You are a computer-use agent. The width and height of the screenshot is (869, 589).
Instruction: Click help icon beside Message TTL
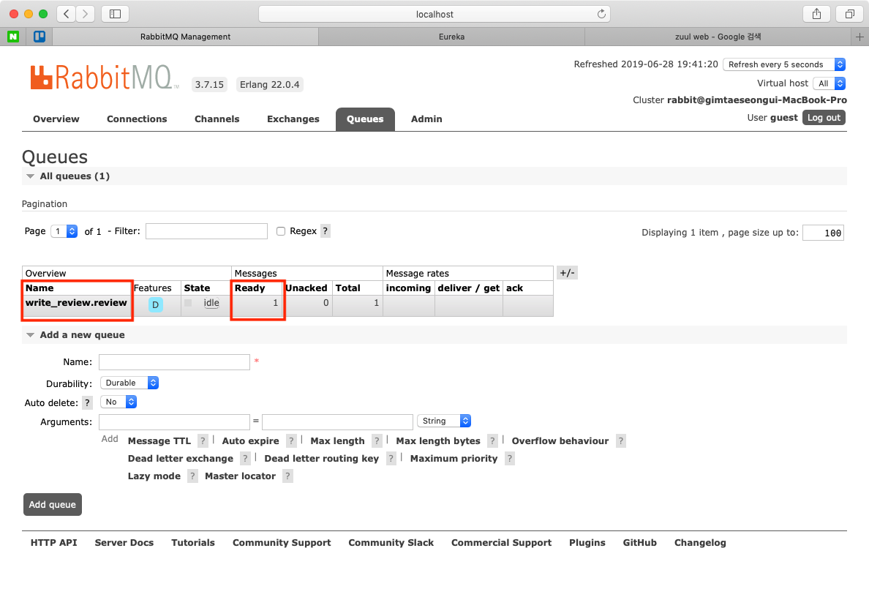coord(203,441)
